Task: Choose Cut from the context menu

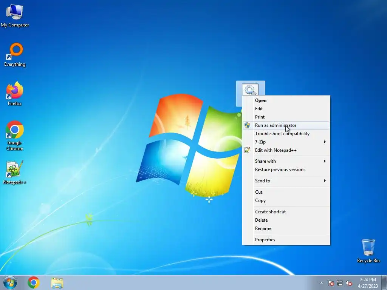Action: 286,192
